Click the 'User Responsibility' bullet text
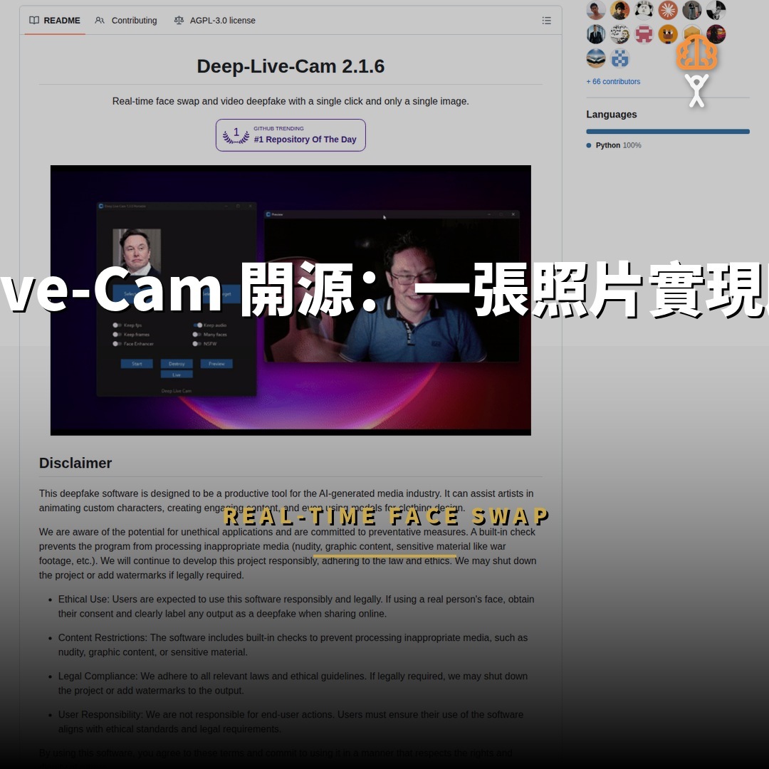 291,722
